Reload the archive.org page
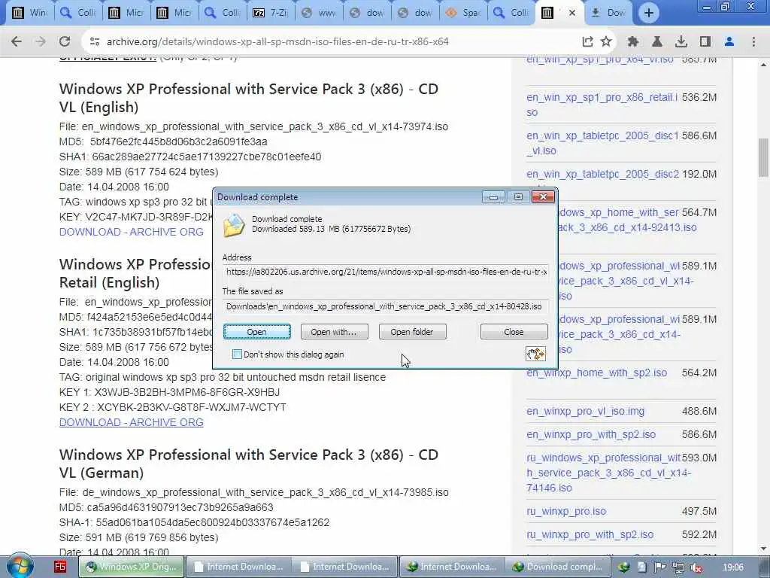 click(65, 42)
